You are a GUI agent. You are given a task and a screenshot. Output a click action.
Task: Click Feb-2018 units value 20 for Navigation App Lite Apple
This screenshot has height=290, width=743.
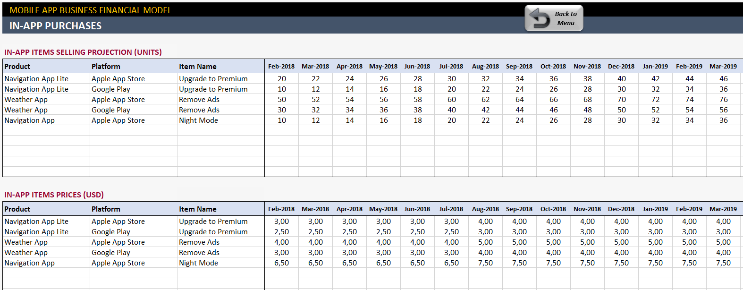tap(282, 79)
